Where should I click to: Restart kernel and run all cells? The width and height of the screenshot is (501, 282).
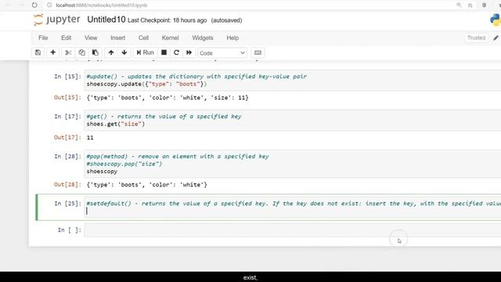(x=189, y=52)
